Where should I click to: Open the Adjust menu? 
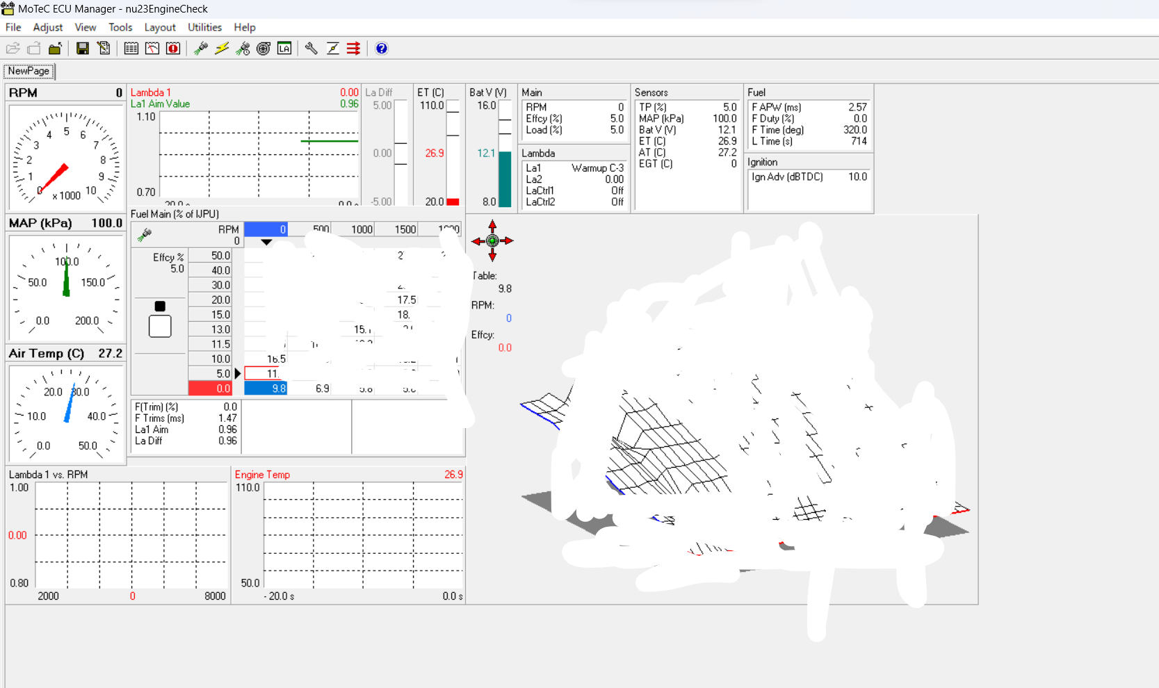47,27
